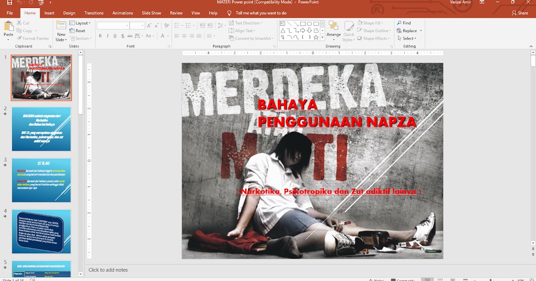This screenshot has width=536, height=281.
Task: Increase font size with large A icon
Action: (148, 25)
